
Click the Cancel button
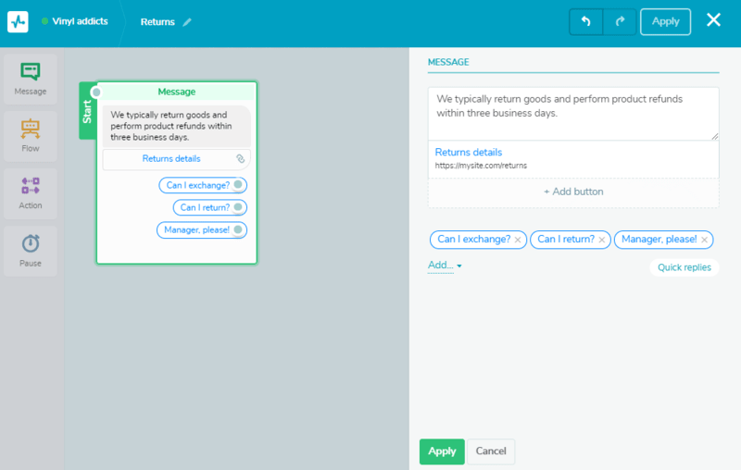[491, 451]
